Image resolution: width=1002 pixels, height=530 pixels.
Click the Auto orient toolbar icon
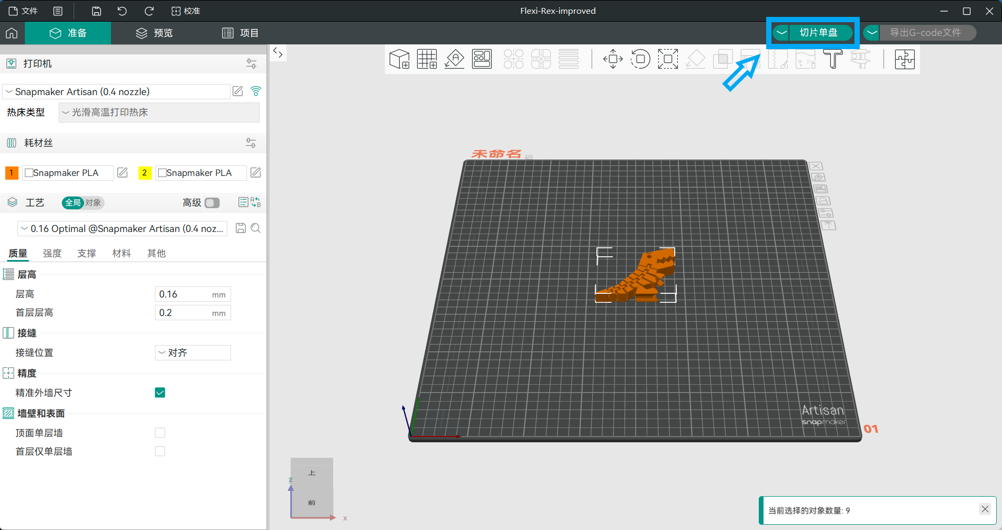pyautogui.click(x=454, y=59)
